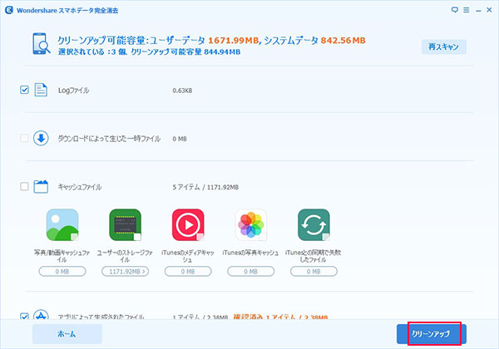
Task: Select the photo/video cache landscape icon
Action: coord(62,224)
